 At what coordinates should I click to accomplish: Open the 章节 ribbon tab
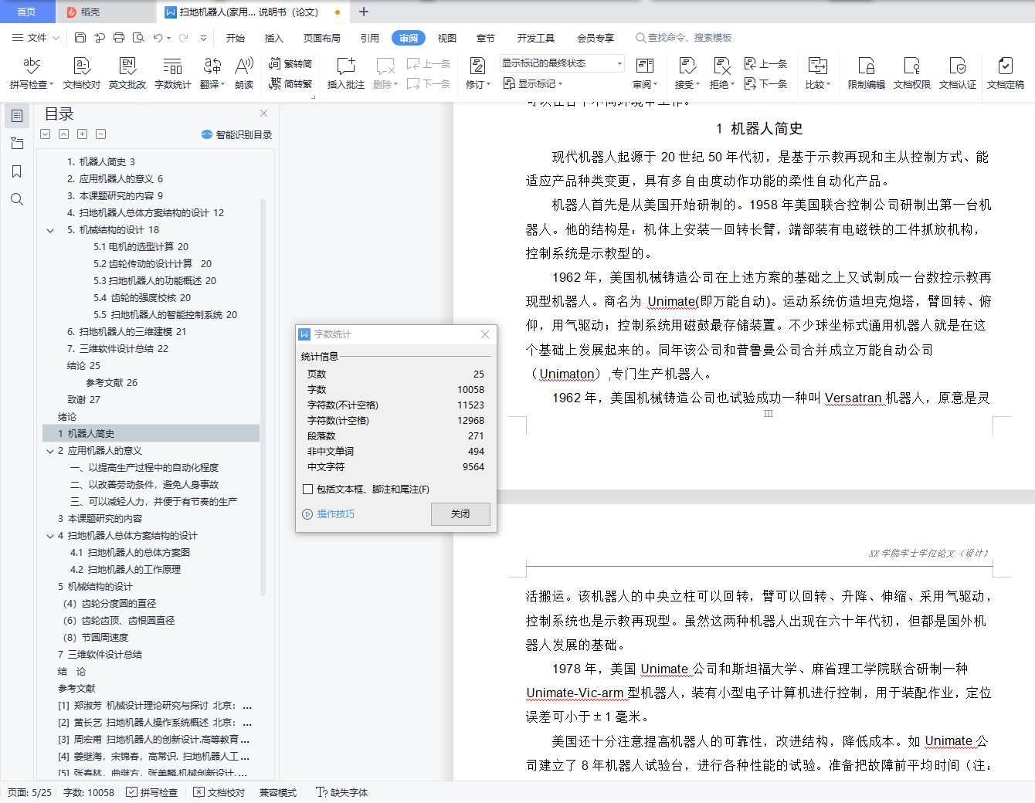pyautogui.click(x=486, y=38)
